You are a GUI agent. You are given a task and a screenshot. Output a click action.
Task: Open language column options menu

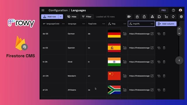point(84,24)
